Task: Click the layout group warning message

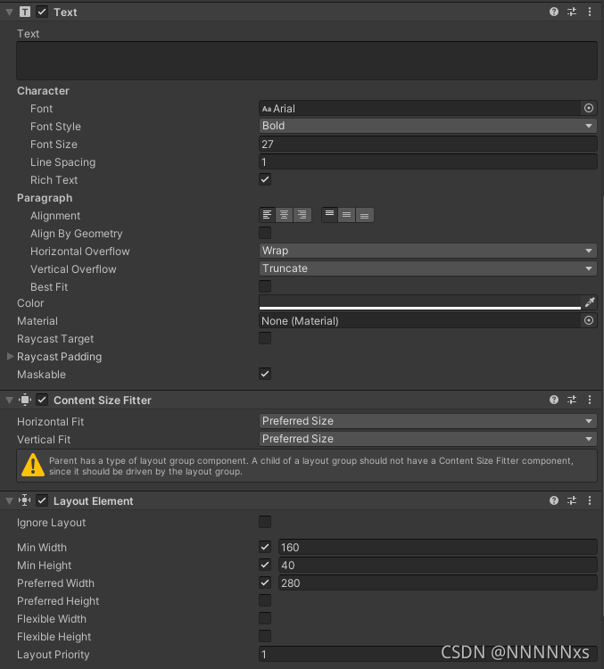Action: [x=307, y=466]
